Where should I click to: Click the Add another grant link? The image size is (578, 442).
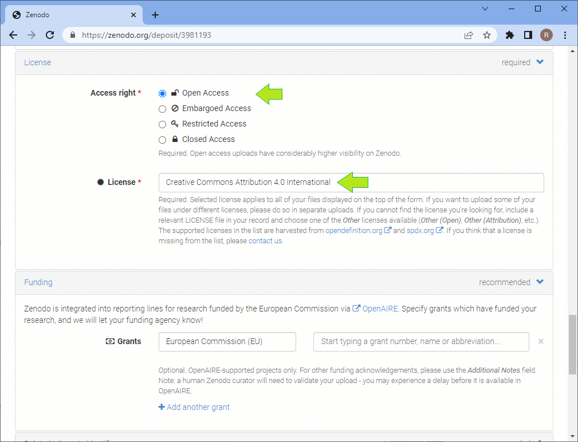(x=194, y=407)
